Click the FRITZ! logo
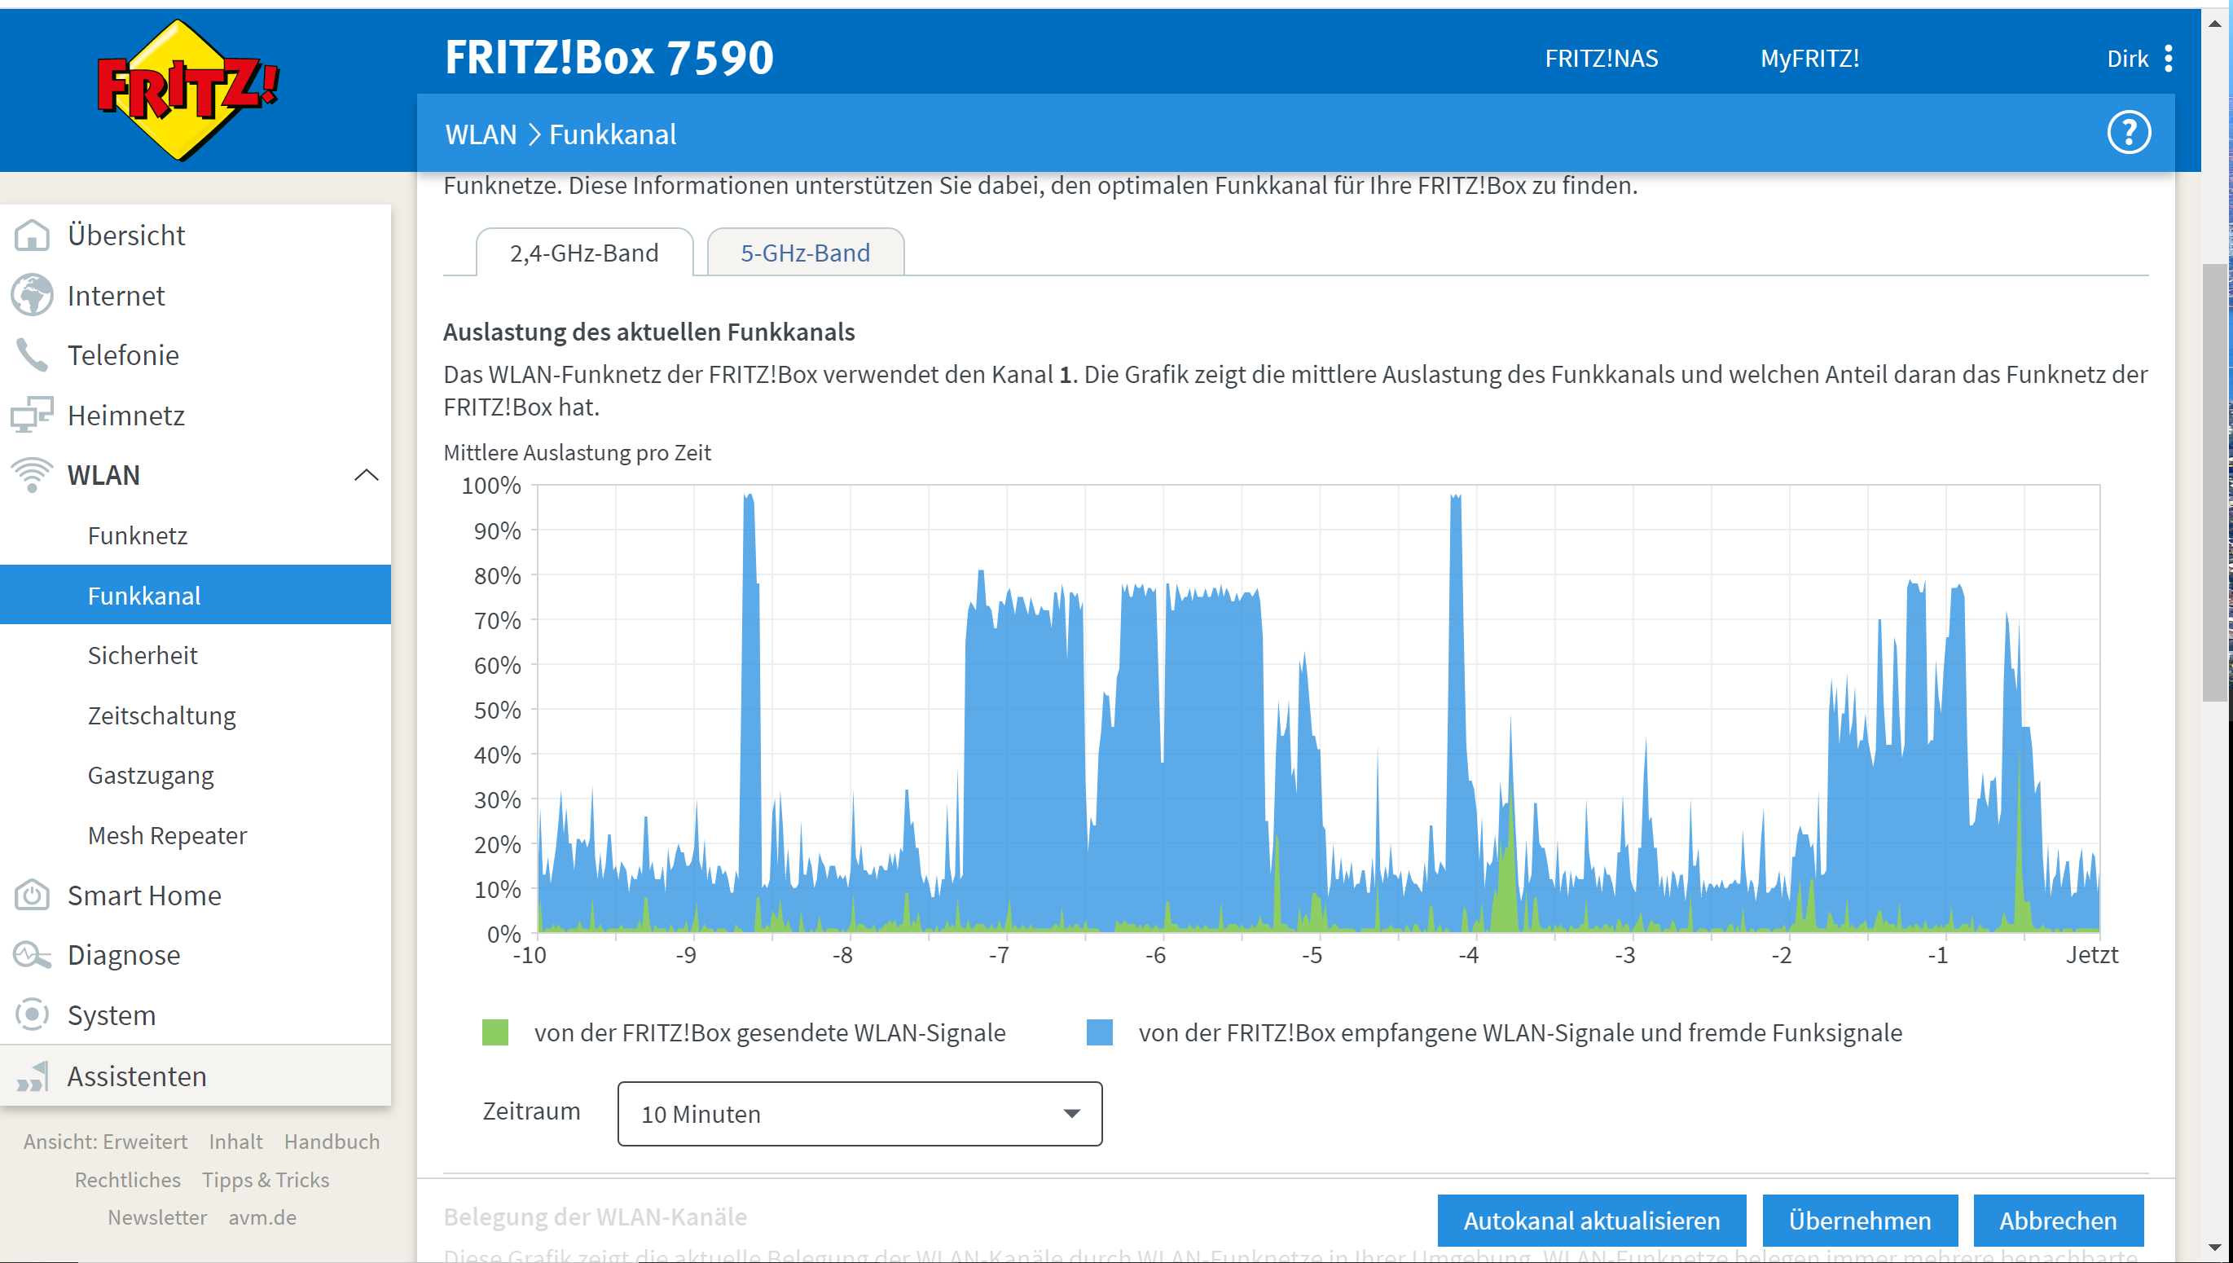2233x1263 pixels. tap(187, 90)
